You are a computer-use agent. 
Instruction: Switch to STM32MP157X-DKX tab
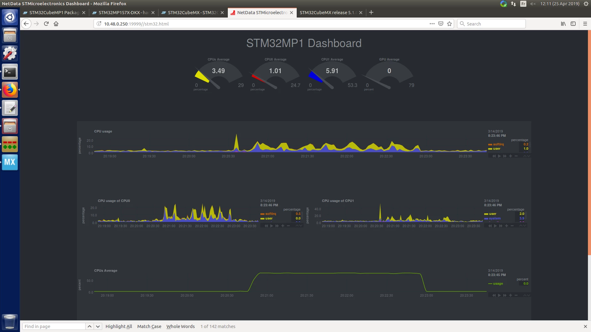[x=123, y=13]
